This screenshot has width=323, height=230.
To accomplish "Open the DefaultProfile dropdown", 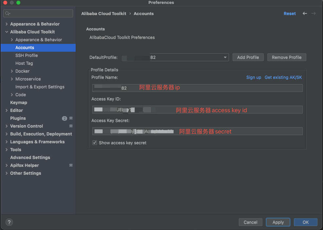I will pos(175,57).
